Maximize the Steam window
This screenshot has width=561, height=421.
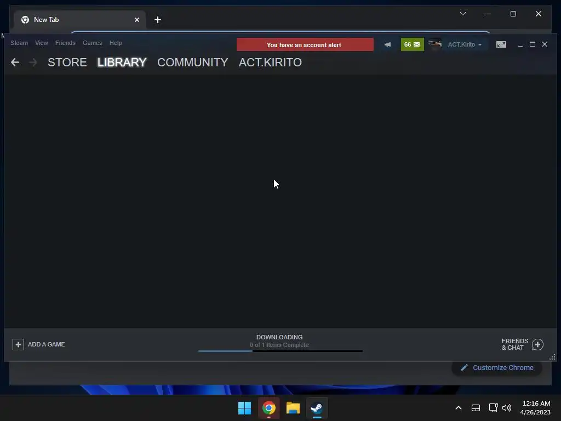533,44
